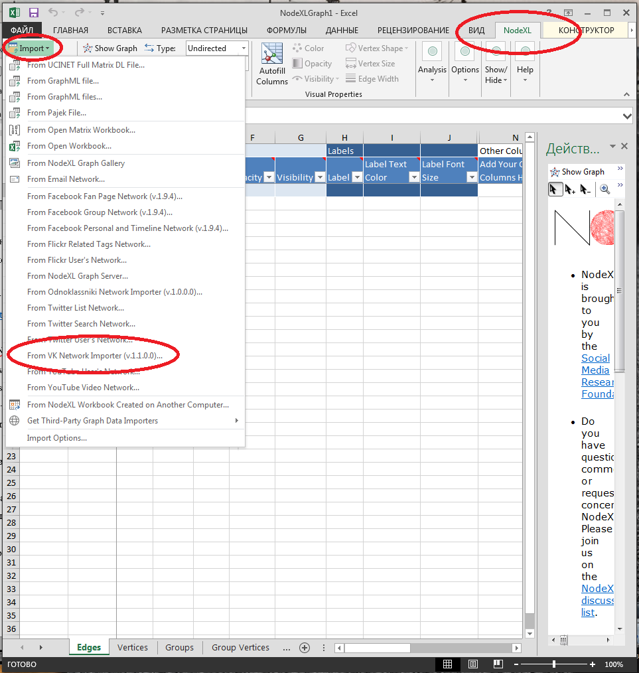Click the zoom in plus button
Screen dimensions: 639x673
click(593, 664)
